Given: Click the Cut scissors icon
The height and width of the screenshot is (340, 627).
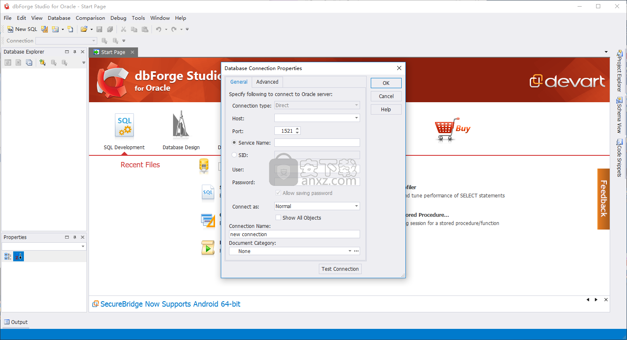Looking at the screenshot, I should (123, 29).
